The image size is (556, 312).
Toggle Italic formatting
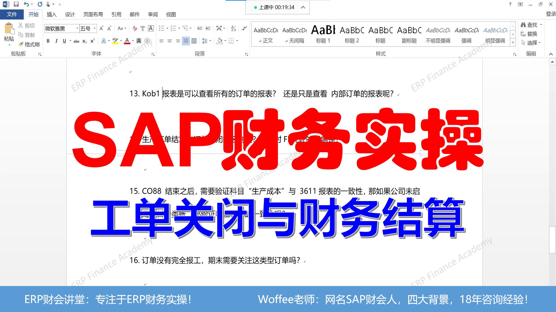[56, 41]
